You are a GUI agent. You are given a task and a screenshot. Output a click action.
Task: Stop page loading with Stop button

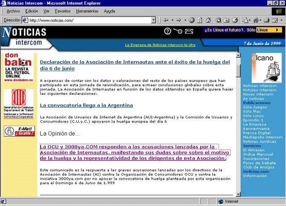[x=192, y=20]
